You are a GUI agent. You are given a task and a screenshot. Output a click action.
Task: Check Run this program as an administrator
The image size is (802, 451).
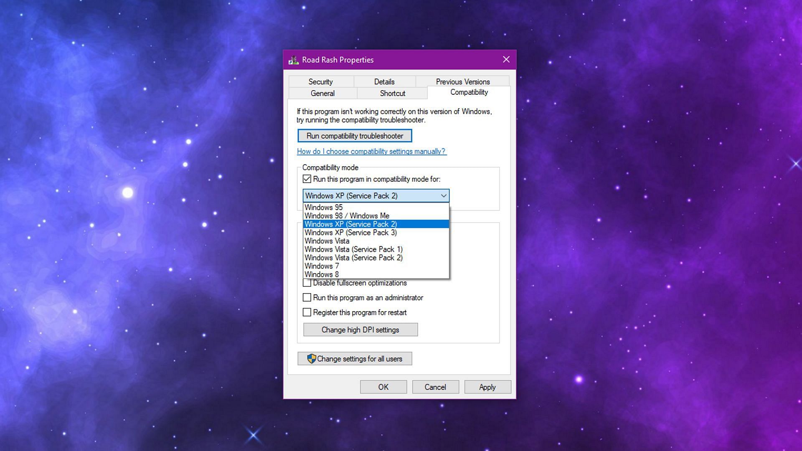307,298
